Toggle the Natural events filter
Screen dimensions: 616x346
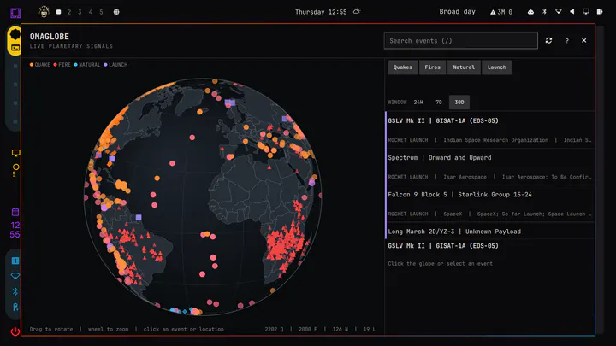[x=464, y=67]
